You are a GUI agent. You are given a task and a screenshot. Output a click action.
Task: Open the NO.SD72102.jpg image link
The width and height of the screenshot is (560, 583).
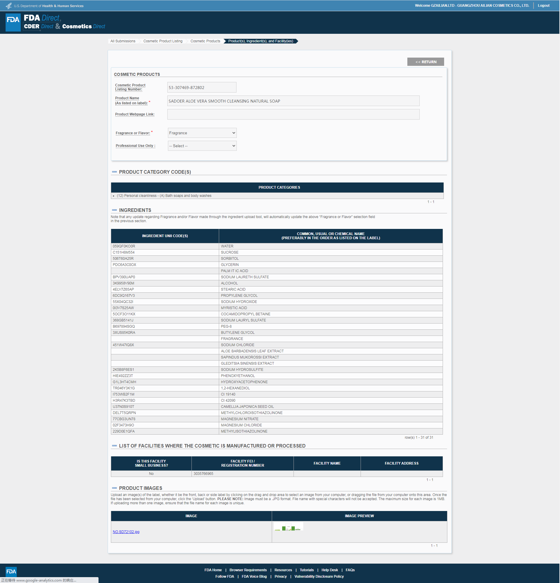(x=126, y=532)
